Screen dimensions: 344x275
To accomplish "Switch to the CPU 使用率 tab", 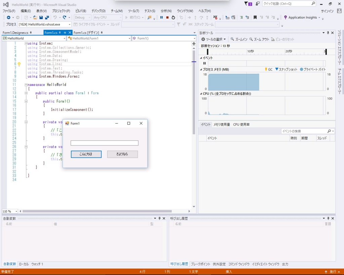I will coord(241,124).
